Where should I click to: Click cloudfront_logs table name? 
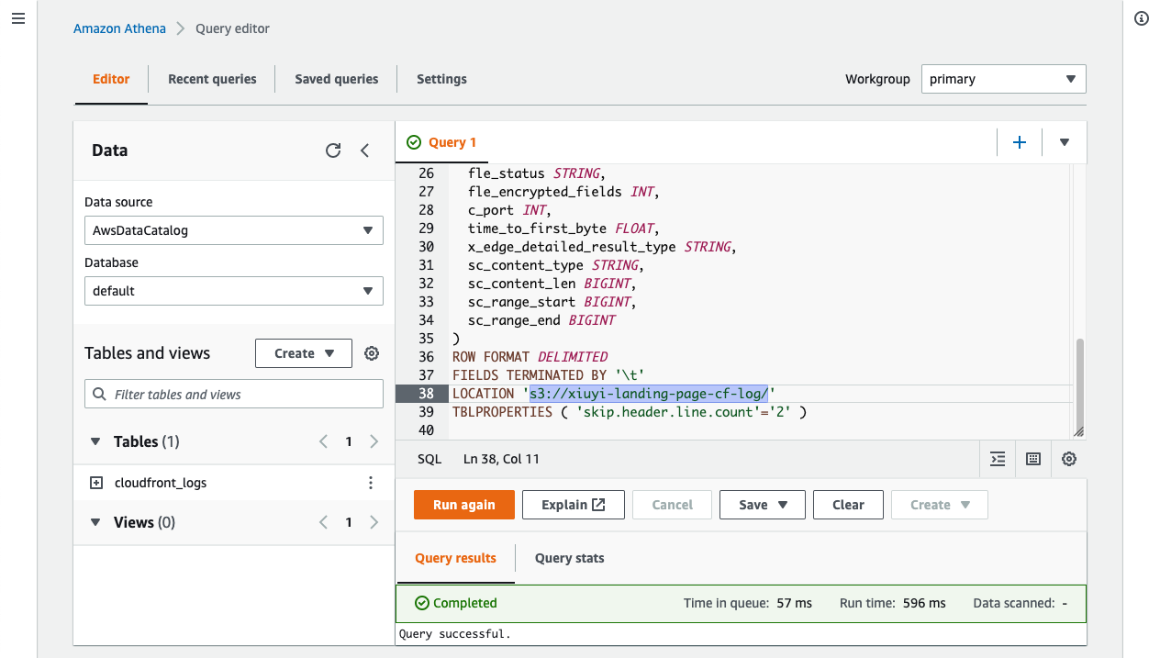coord(161,483)
